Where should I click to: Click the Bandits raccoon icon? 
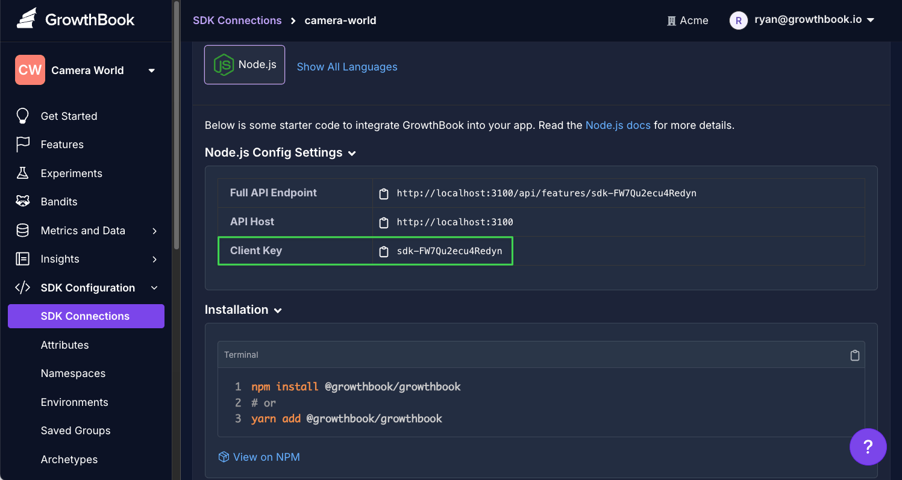click(22, 202)
